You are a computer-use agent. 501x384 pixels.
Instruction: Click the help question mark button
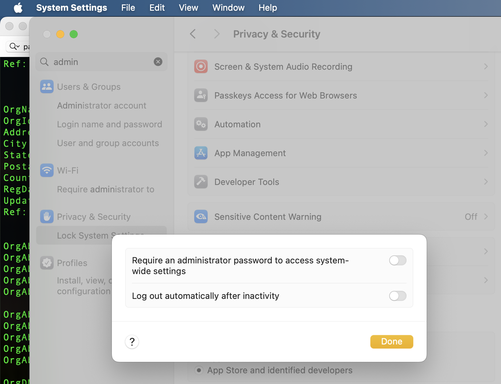point(132,342)
